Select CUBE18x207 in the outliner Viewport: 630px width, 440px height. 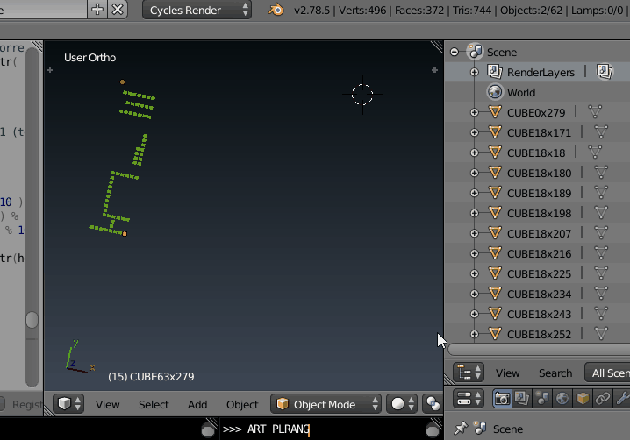pyautogui.click(x=539, y=233)
